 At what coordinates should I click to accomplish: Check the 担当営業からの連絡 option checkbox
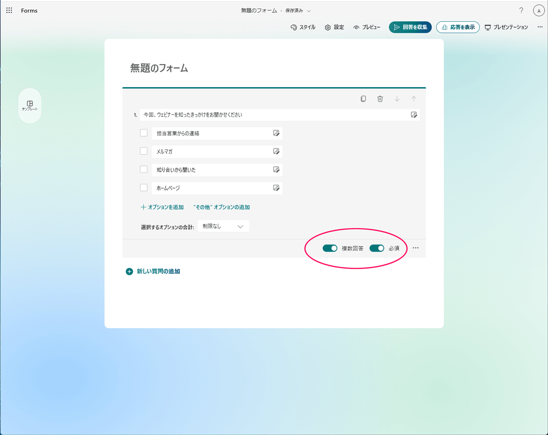[x=143, y=133]
